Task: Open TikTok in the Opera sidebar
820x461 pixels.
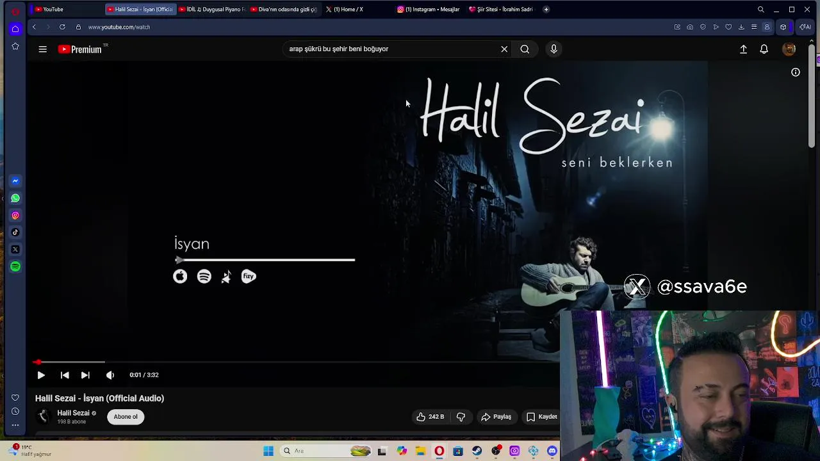Action: pyautogui.click(x=15, y=232)
